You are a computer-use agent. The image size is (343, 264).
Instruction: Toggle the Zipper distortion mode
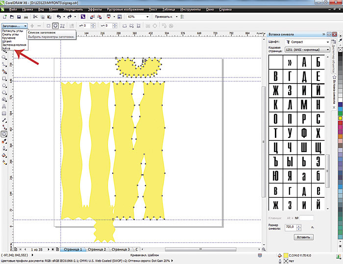tap(55, 26)
